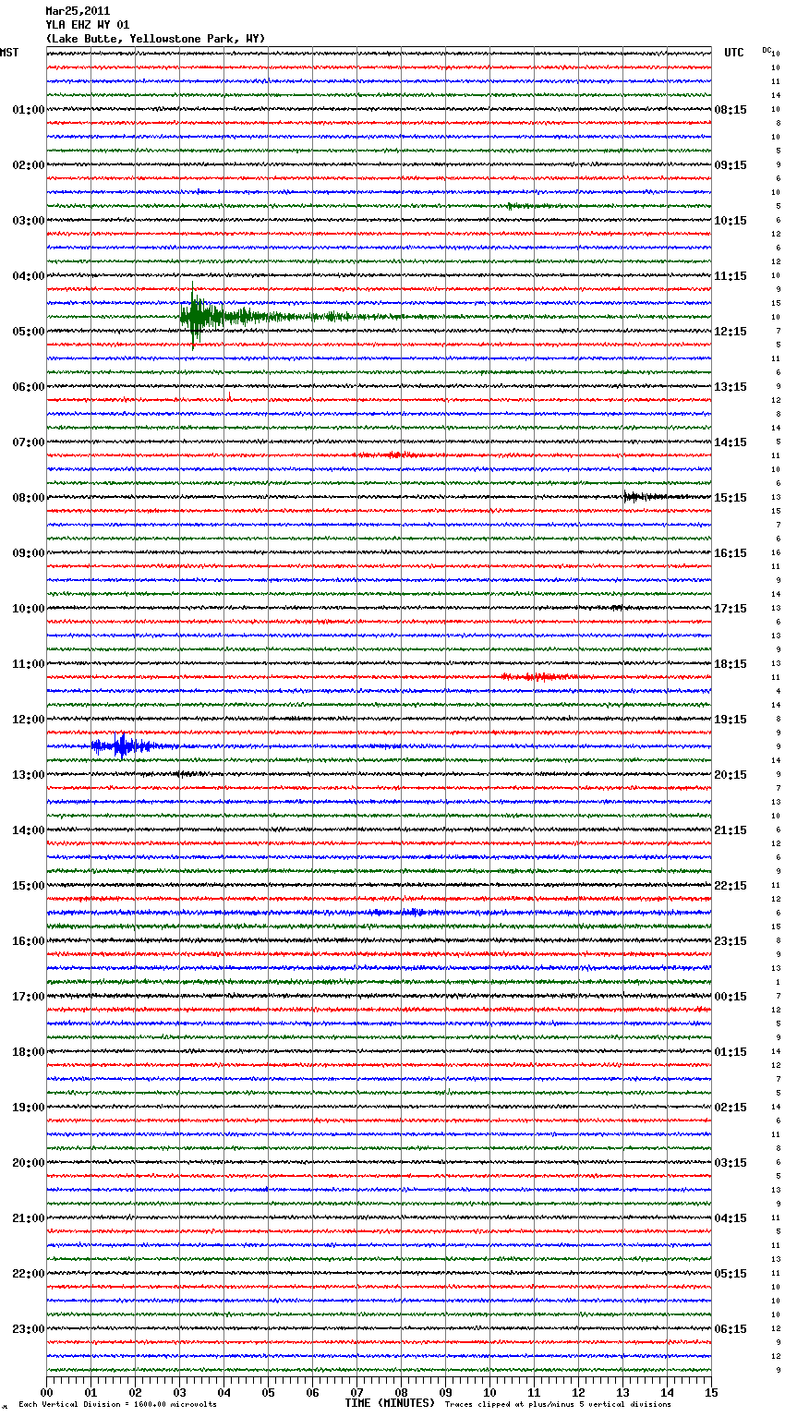Click the 11:15 UTC time label
The height and width of the screenshot is (1417, 785).
(731, 276)
